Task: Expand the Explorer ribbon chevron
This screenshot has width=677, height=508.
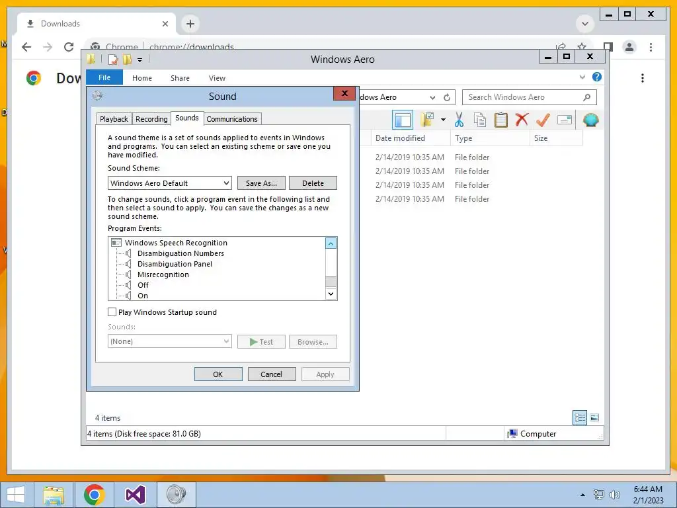Action: coord(582,77)
